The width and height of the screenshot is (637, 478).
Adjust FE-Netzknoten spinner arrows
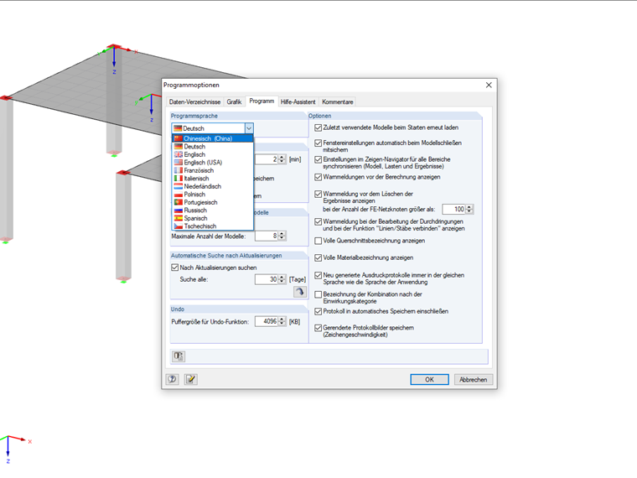469,209
